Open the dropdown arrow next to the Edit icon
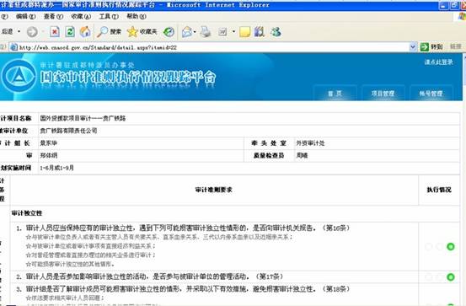The height and width of the screenshot is (306, 466). click(233, 31)
